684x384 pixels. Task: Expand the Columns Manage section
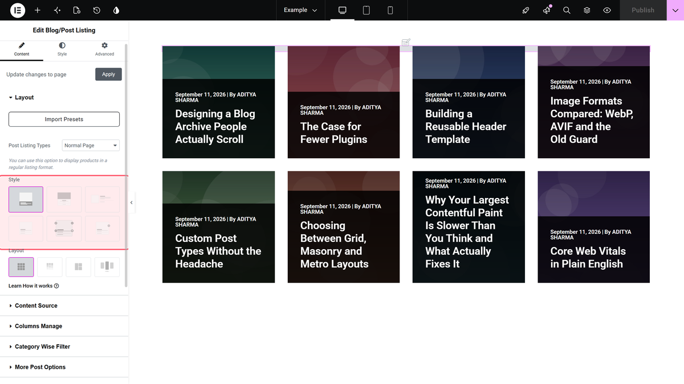64,326
